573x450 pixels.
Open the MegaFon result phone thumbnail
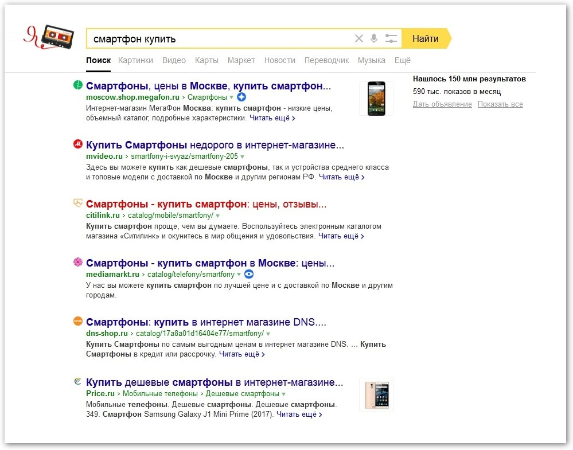click(x=376, y=99)
